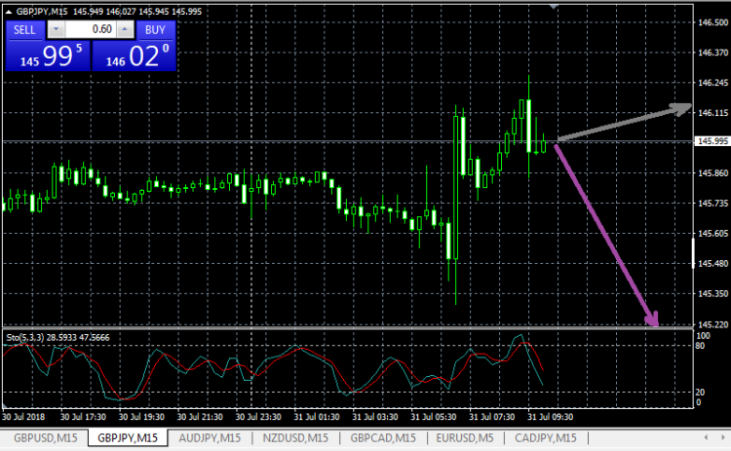
Task: Click the 31 Jul 01:30 time label
Action: (317, 417)
